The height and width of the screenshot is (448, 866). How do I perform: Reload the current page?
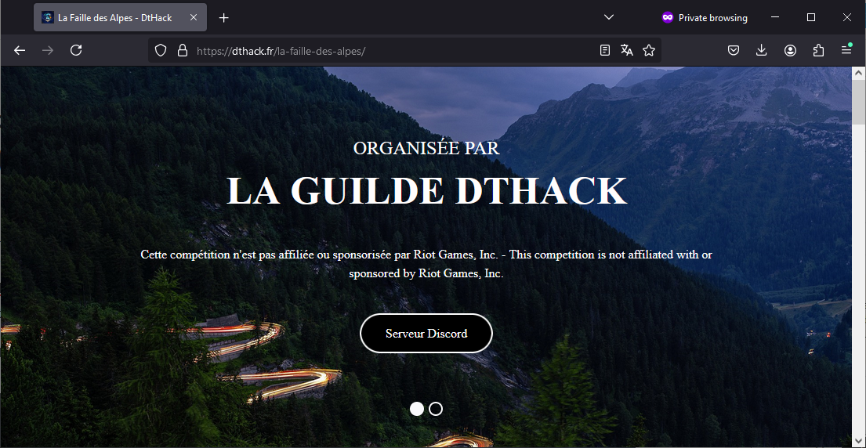click(x=76, y=51)
